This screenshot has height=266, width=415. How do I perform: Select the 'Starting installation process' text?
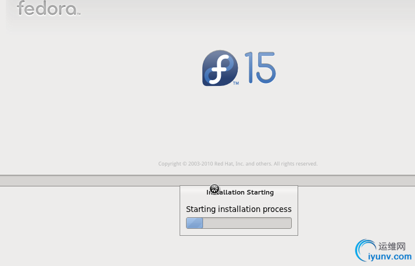click(x=239, y=209)
